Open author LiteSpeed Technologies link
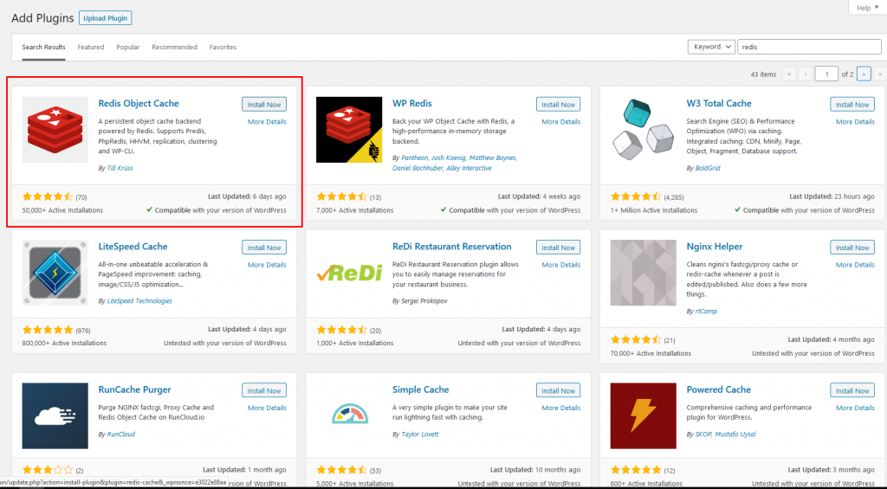This screenshot has width=887, height=489. pyautogui.click(x=139, y=300)
